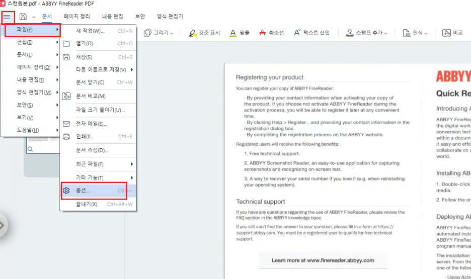Open the dropdown arrow next to the save icon
The width and height of the screenshot is (471, 279).
tap(34, 17)
